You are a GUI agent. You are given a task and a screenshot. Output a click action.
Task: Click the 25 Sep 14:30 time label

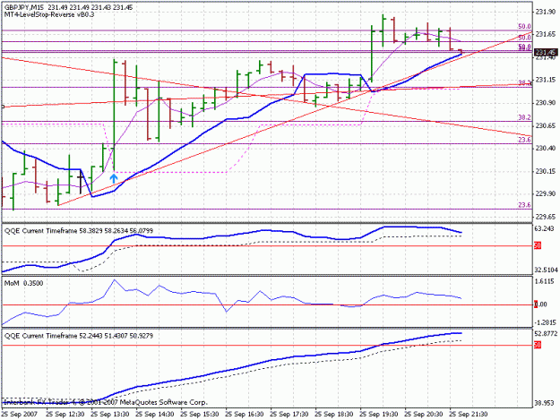155,415
